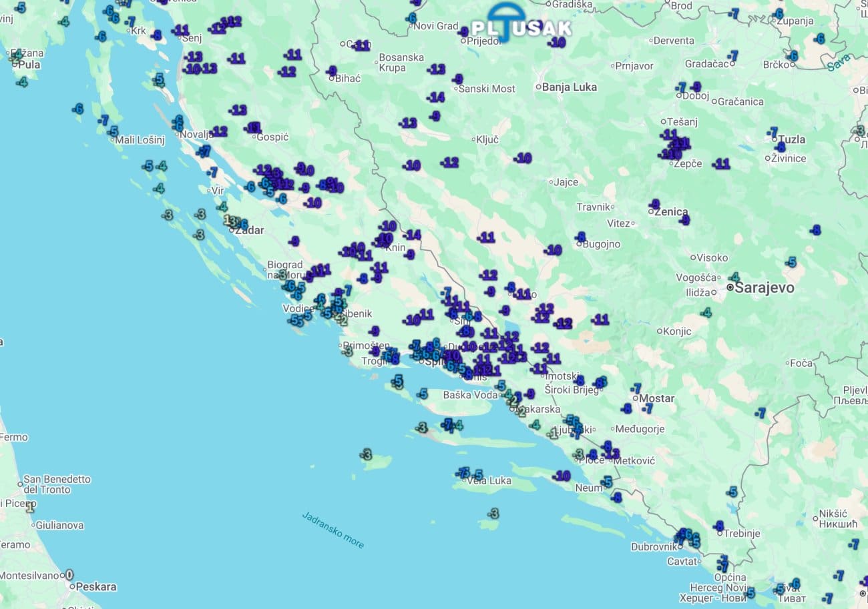
Task: Click the -10 marker northwest of Neum
Action: click(562, 476)
